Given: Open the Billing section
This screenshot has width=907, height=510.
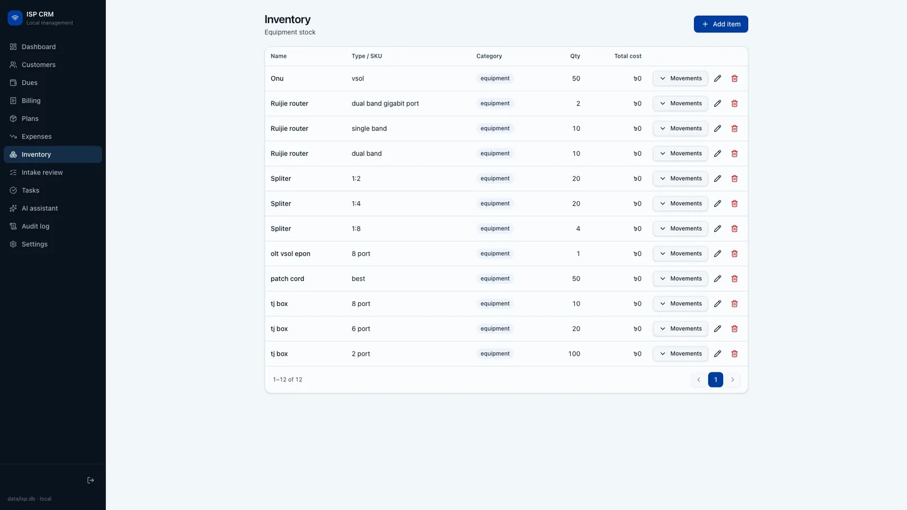Looking at the screenshot, I should (x=53, y=100).
